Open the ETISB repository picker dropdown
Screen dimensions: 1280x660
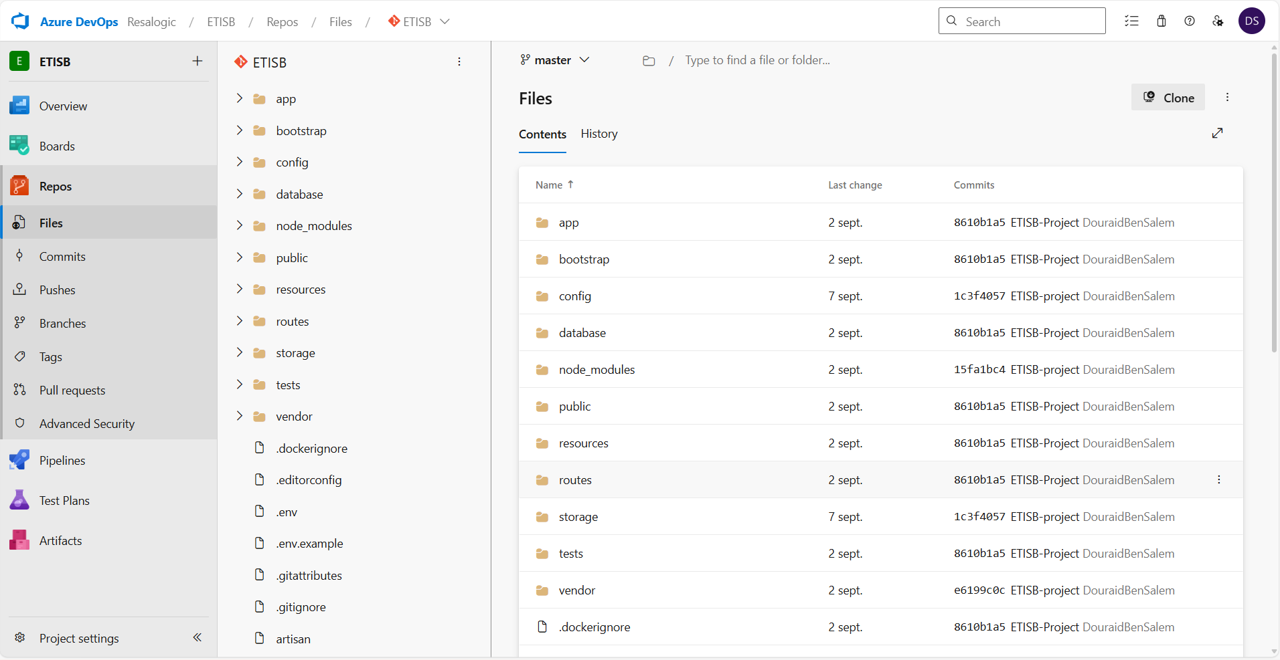419,21
